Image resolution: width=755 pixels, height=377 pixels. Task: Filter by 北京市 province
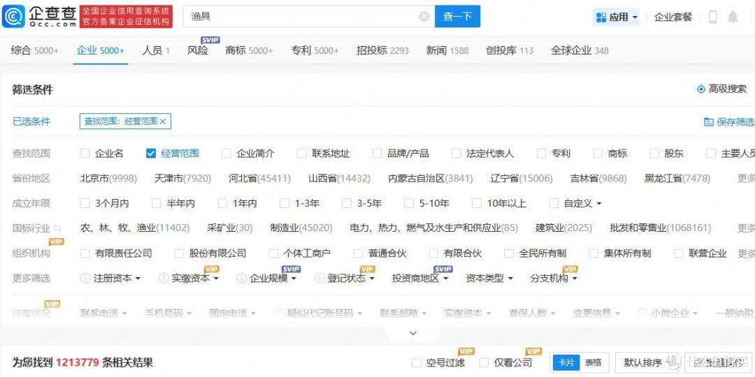click(x=108, y=179)
